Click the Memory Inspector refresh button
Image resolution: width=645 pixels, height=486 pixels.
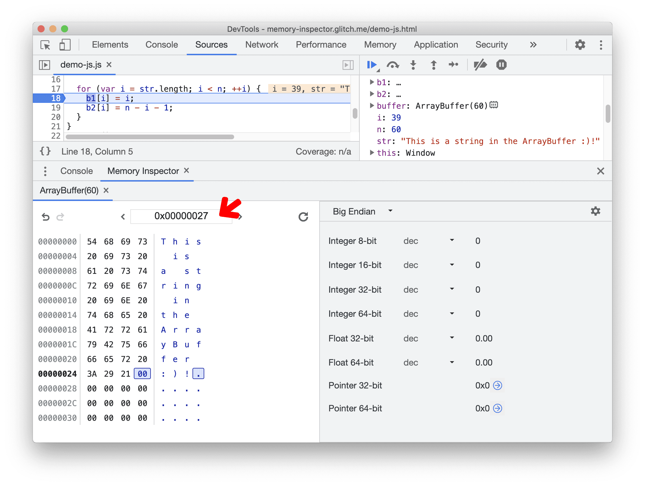point(303,215)
